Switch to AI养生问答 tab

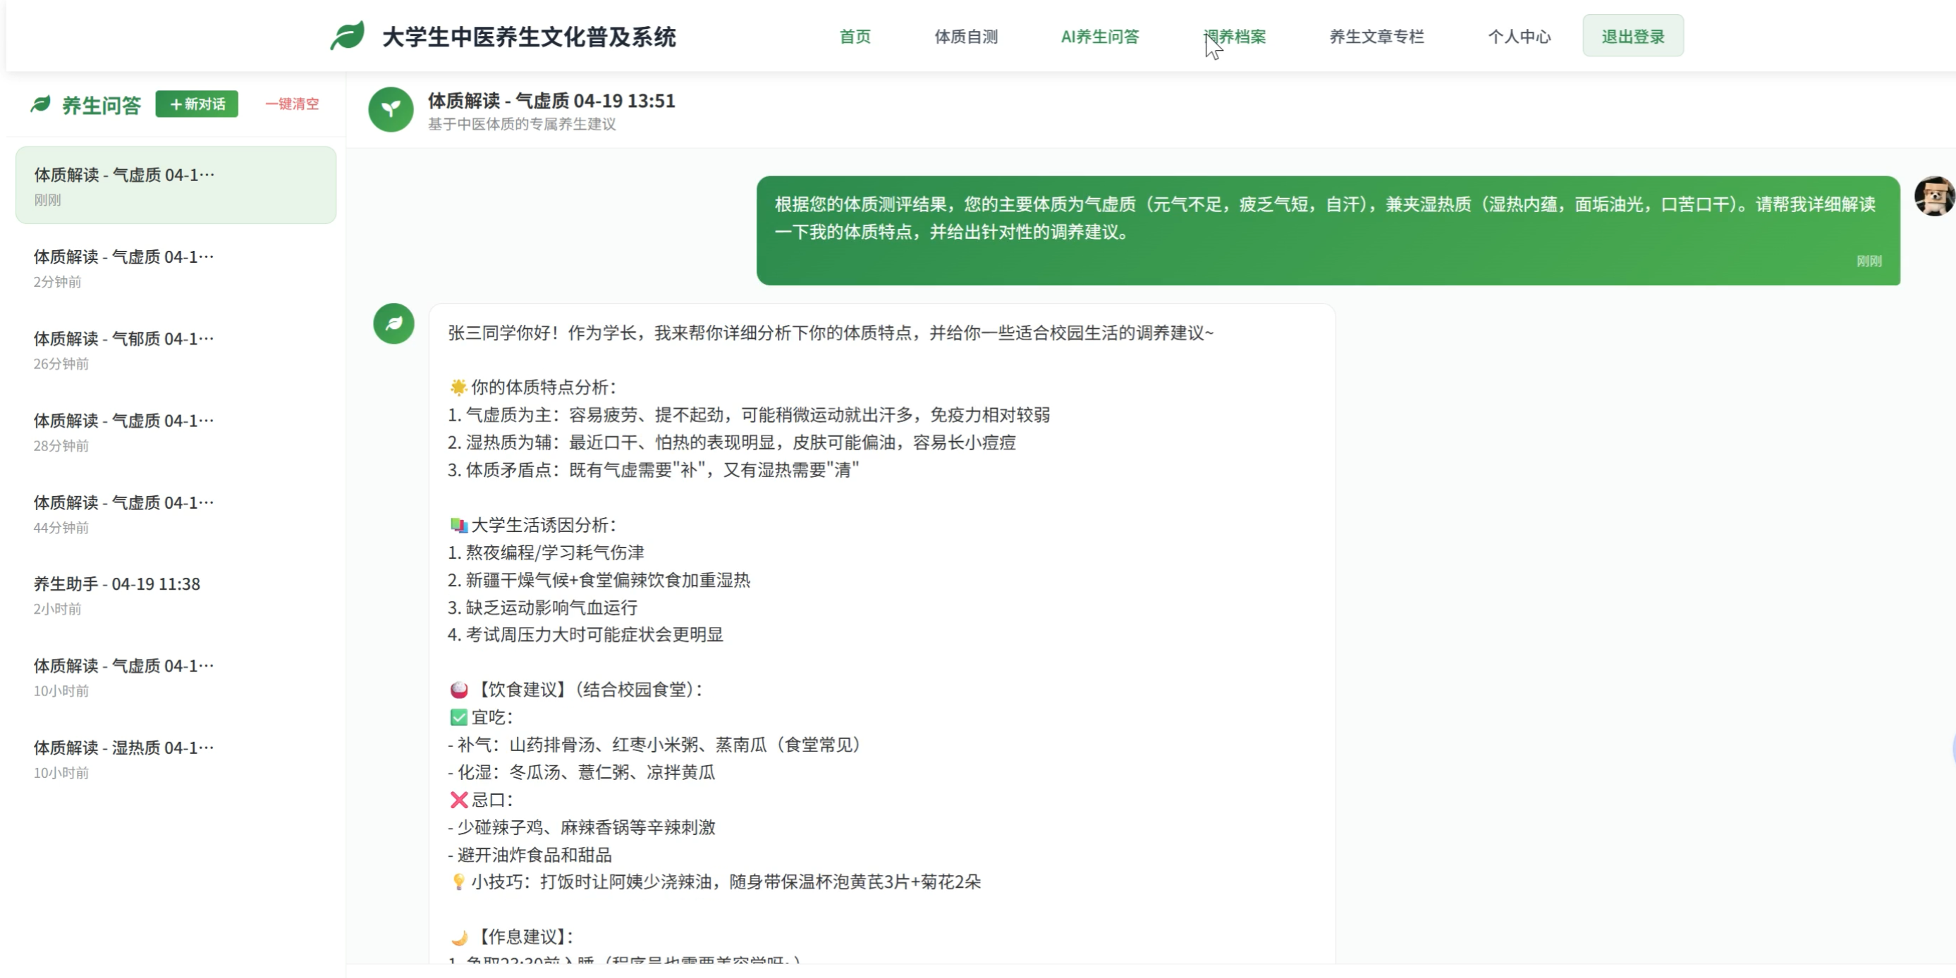pos(1099,37)
